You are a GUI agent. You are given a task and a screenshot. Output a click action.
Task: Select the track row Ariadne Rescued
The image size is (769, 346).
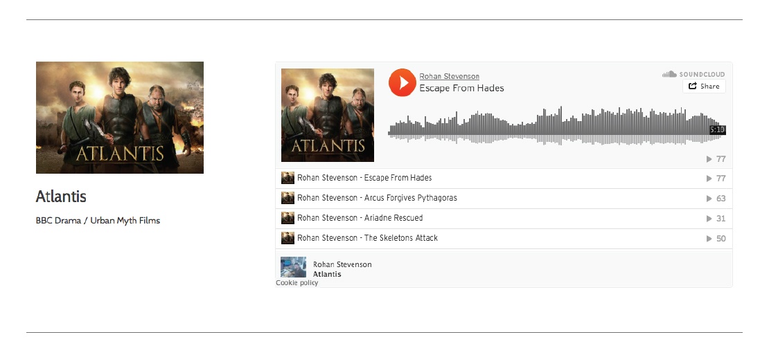[504, 219]
